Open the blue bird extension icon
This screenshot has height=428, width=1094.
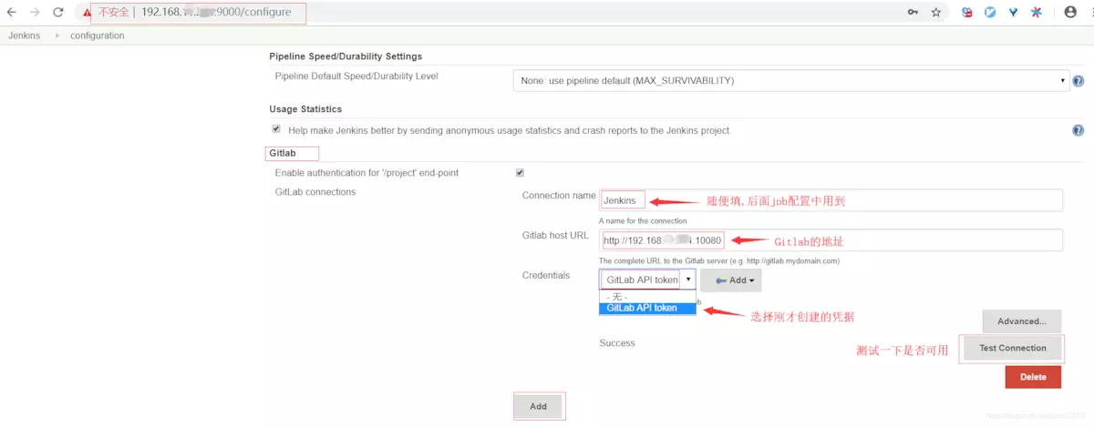tap(990, 13)
